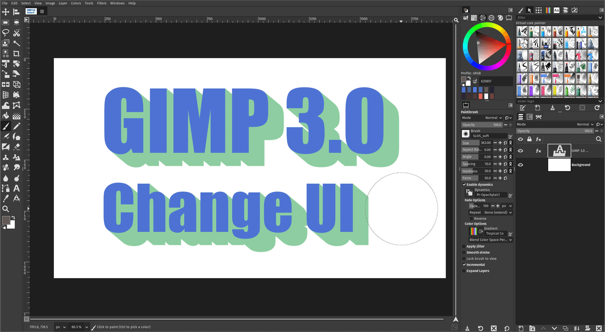Select the Text tool
The width and height of the screenshot is (605, 332).
[x=17, y=188]
